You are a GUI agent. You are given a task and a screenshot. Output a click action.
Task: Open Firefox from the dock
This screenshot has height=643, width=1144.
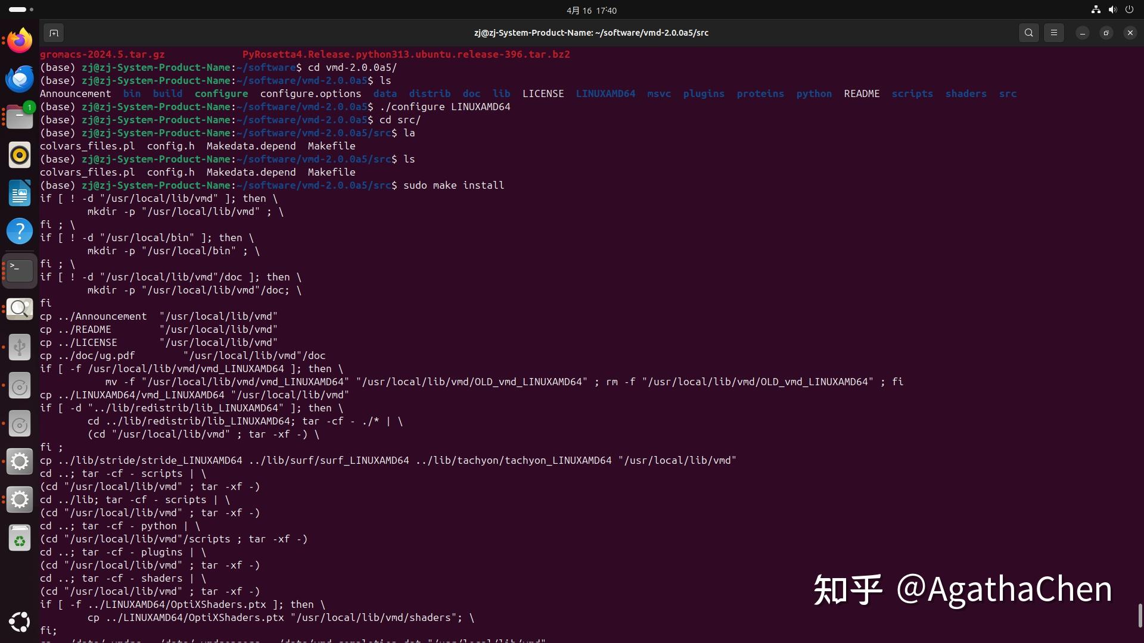[20, 40]
